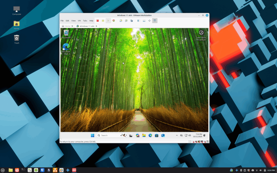Open the Windows Start menu

click(x=93, y=135)
